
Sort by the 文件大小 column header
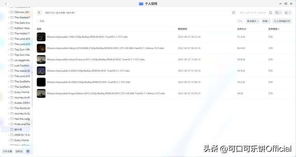241,29
